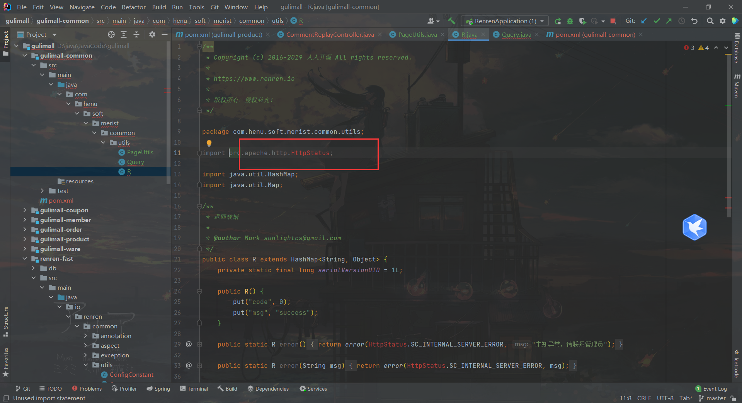The height and width of the screenshot is (403, 742).
Task: Rollback changes with the undo arrow icon
Action: point(694,21)
